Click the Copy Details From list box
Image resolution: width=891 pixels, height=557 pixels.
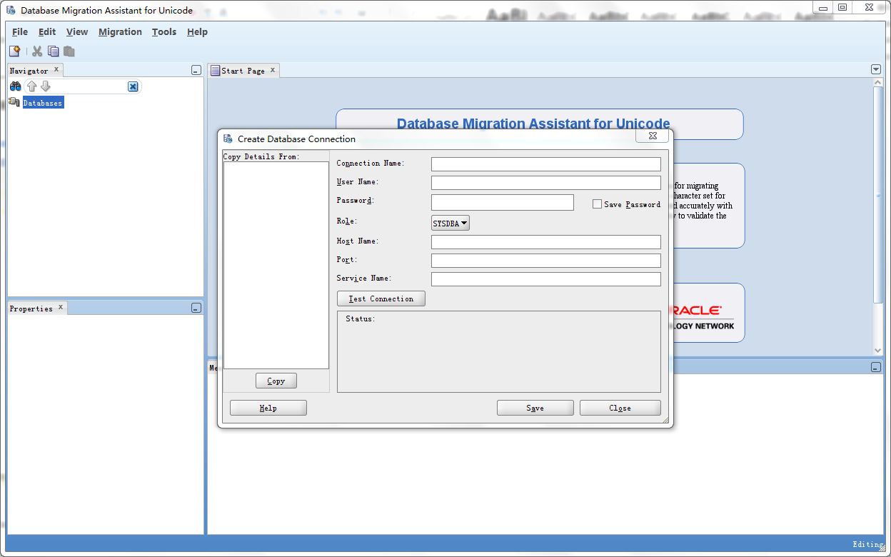pos(276,265)
